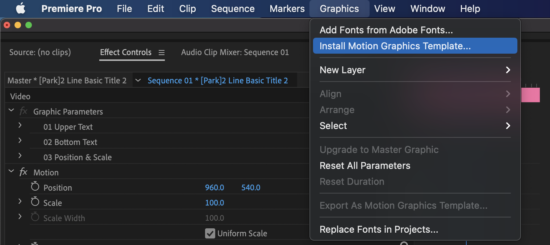This screenshot has height=245, width=550.
Task: Open the Effect Controls panel menu icon
Action: [162, 53]
